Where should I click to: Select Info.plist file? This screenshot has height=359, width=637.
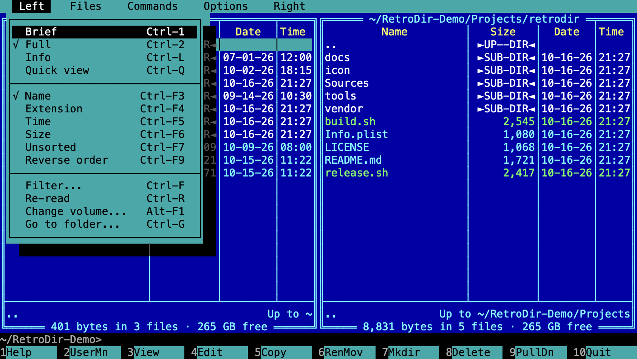(478, 135)
